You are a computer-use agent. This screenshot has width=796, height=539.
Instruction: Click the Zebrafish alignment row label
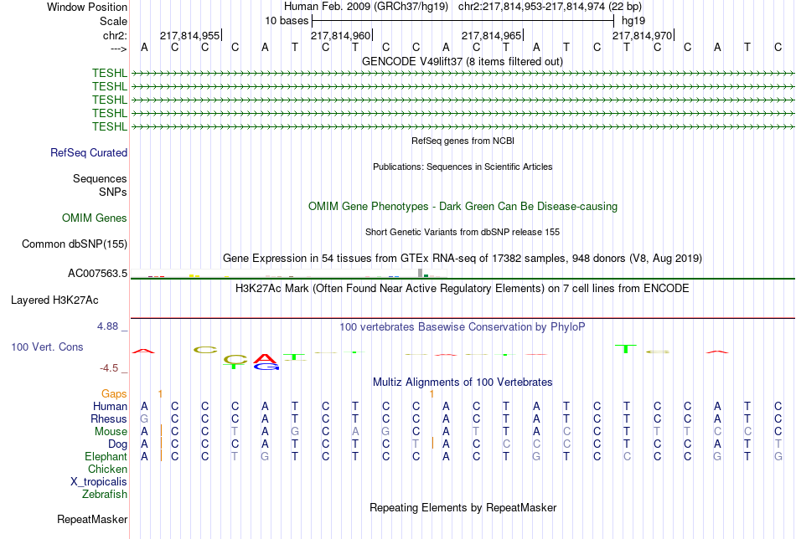[105, 494]
